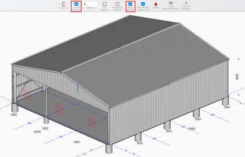Select the far left corner footing pier
245x157 pixels.
(15, 107)
